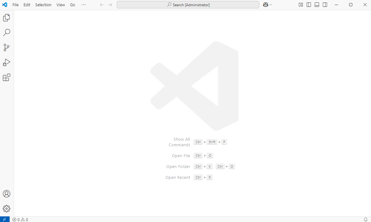
Task: Open the Extensions view
Action: pyautogui.click(x=7, y=77)
